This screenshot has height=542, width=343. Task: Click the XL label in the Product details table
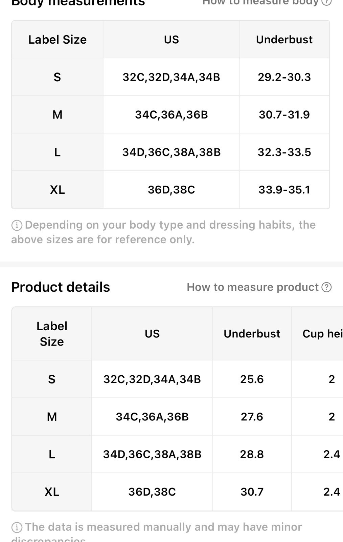[52, 492]
